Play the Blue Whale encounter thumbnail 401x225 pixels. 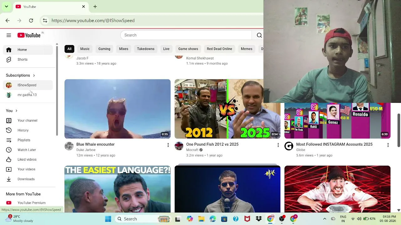(117, 109)
